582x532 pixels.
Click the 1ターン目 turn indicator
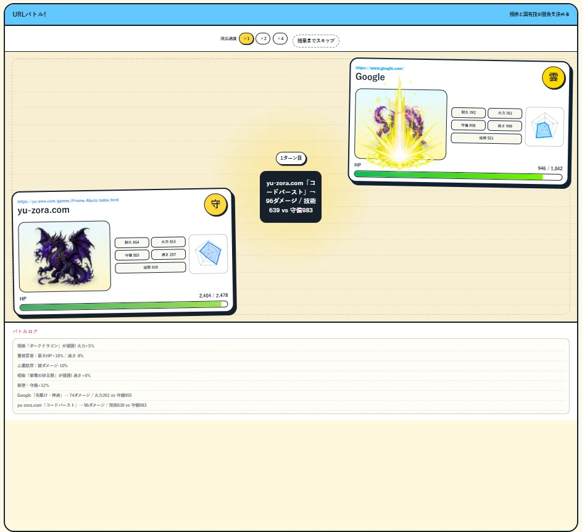coord(291,158)
